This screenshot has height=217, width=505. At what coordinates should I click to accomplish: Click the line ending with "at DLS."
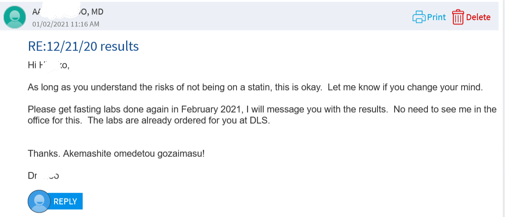149,120
